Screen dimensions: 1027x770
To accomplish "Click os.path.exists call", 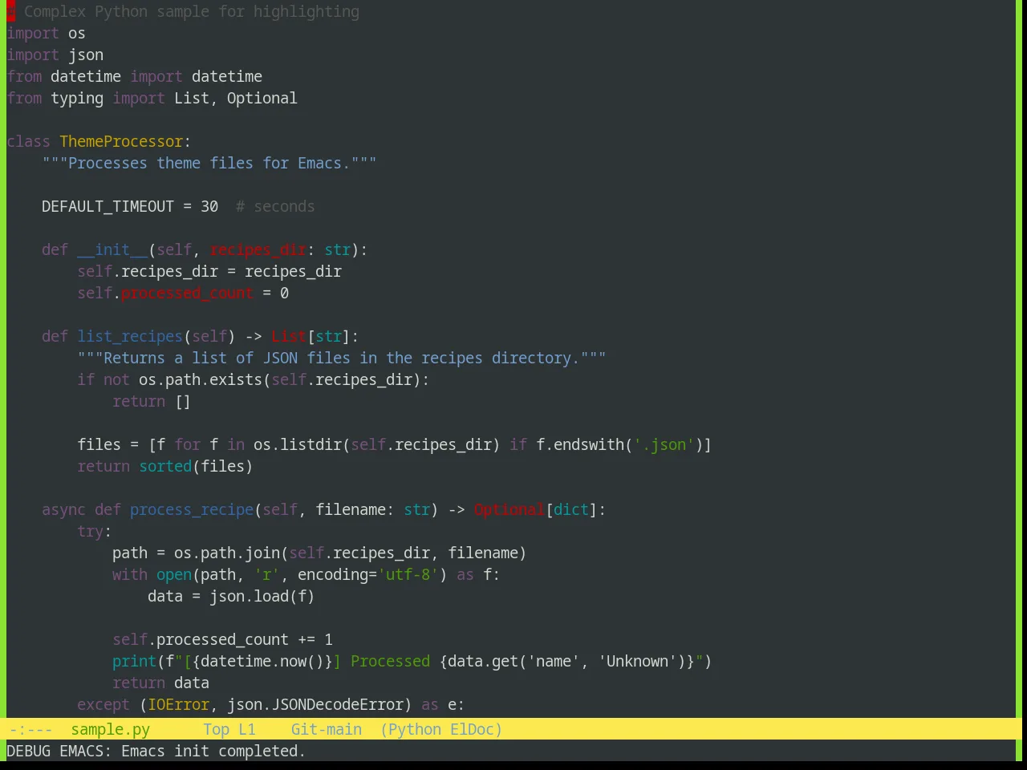I will pyautogui.click(x=200, y=379).
